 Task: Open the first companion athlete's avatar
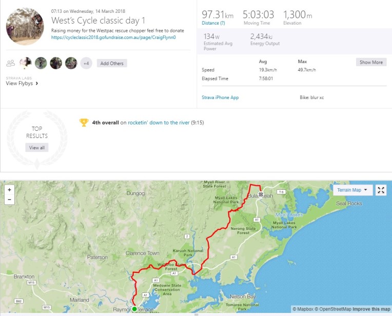26,63
